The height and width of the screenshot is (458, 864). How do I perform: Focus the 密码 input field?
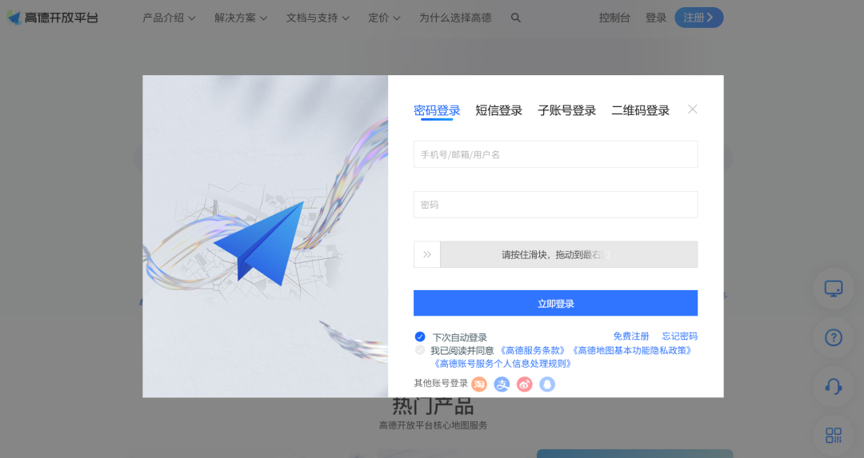(555, 205)
